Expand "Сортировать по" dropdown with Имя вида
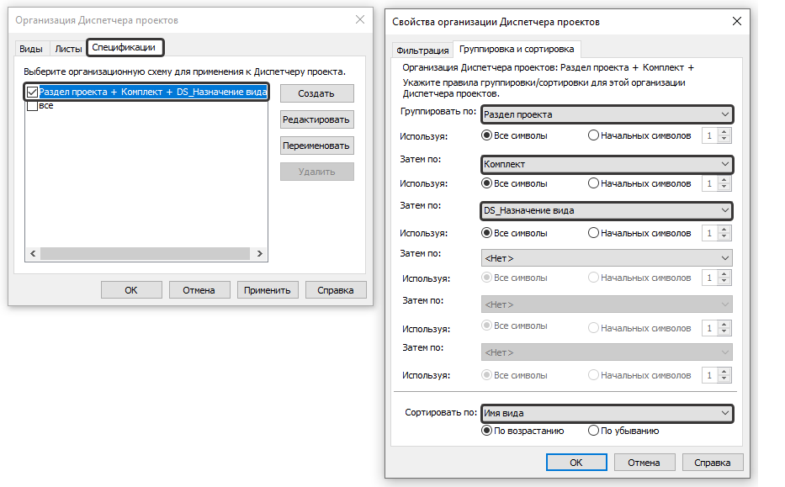785x487 pixels. 607,413
